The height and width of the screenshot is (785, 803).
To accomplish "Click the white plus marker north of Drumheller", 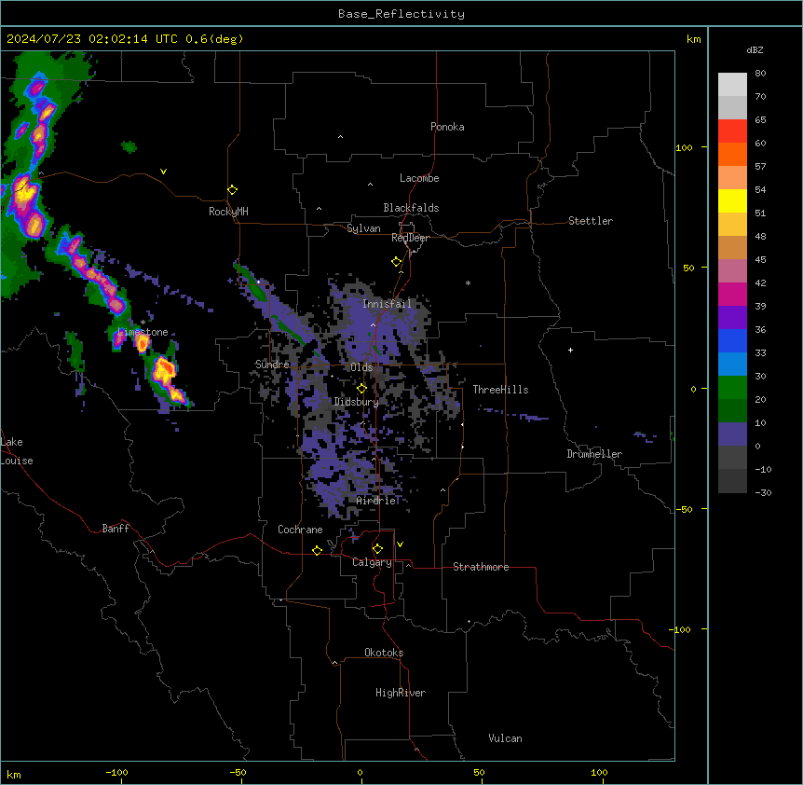I will tap(570, 350).
